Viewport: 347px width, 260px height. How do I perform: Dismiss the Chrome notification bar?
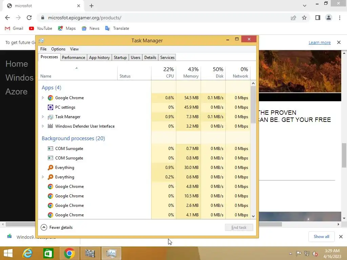tap(339, 42)
